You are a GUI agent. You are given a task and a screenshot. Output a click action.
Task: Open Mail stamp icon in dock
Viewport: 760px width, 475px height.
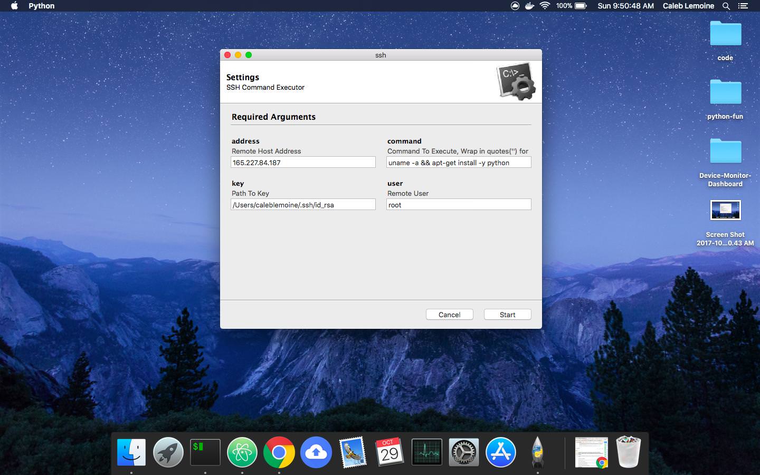[x=353, y=452]
